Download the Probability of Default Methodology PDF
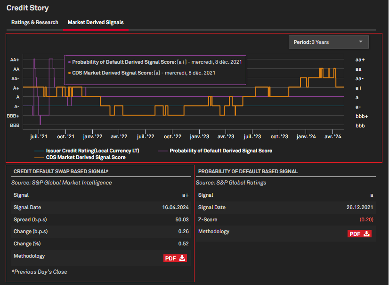The image size is (389, 285). coord(360,234)
